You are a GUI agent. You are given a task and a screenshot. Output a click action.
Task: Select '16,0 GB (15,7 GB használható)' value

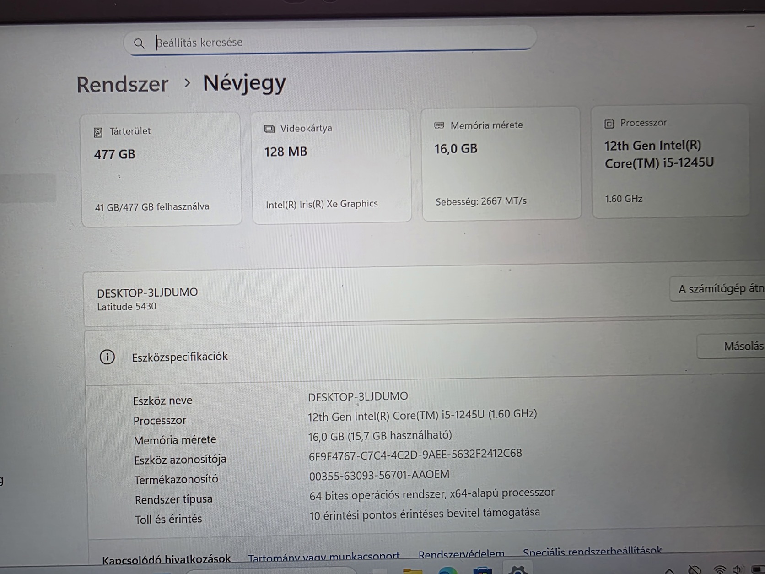[380, 436]
